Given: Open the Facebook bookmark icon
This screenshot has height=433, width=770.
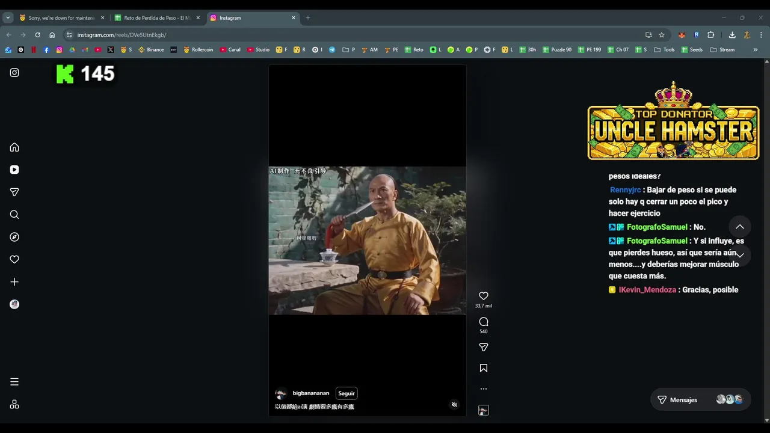Looking at the screenshot, I should tap(46, 50).
